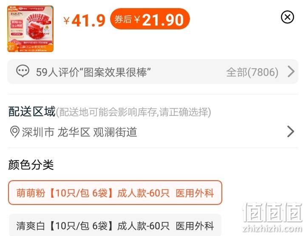Tap the speech bubble review icon

(23, 71)
